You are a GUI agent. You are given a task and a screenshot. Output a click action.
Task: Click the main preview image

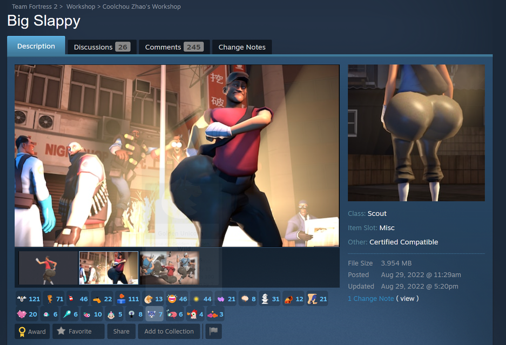point(177,156)
